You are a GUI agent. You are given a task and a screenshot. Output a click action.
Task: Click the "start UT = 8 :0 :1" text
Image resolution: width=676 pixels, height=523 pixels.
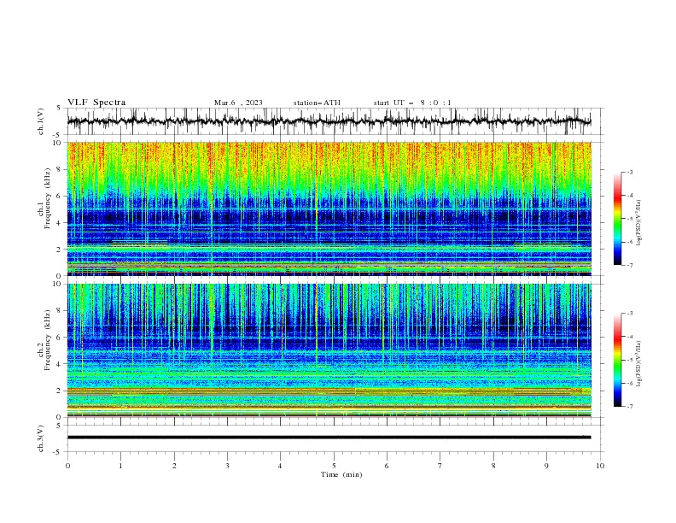412,103
